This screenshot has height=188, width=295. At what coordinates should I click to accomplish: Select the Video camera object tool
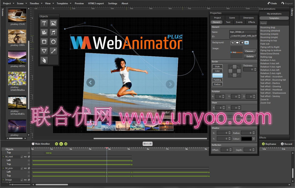tap(44, 32)
